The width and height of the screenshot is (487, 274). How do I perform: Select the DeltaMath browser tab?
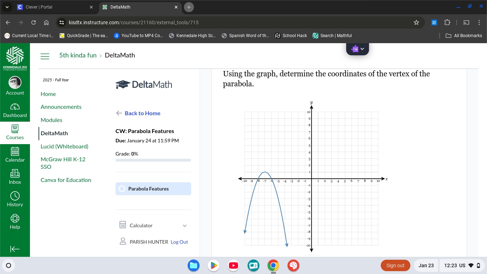140,7
